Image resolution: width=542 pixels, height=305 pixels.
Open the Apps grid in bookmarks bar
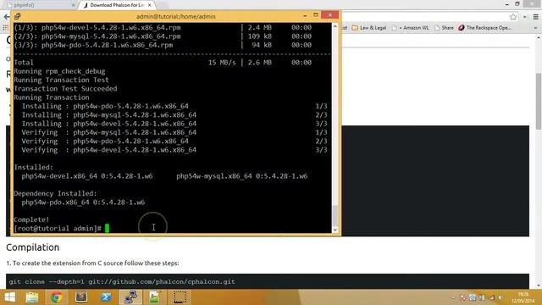pos(5,28)
